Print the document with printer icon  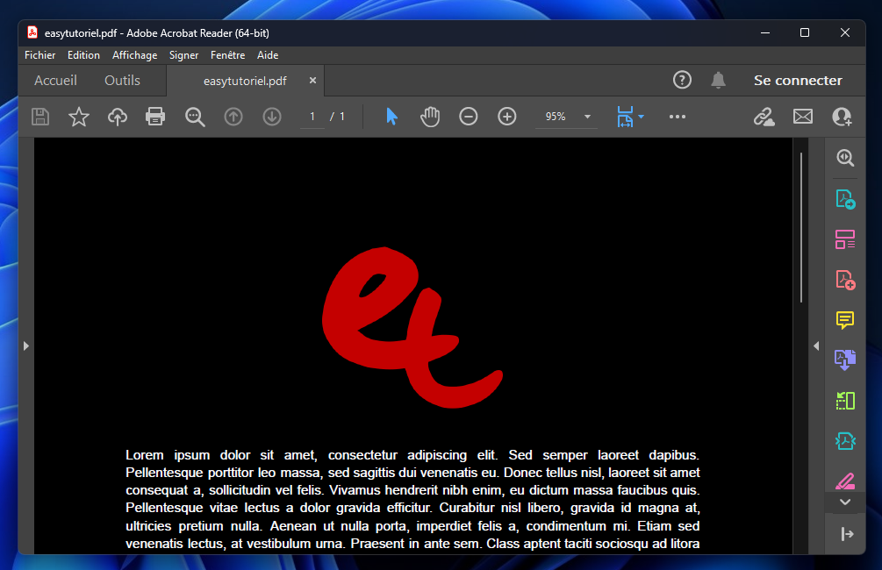point(155,117)
